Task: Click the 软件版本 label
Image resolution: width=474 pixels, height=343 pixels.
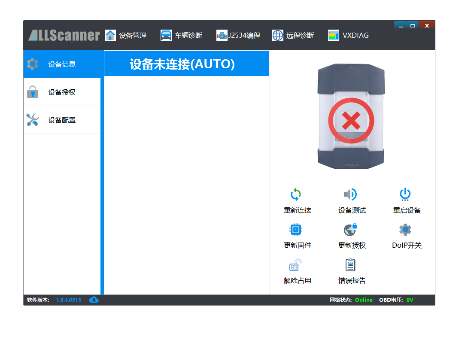Action: point(38,300)
